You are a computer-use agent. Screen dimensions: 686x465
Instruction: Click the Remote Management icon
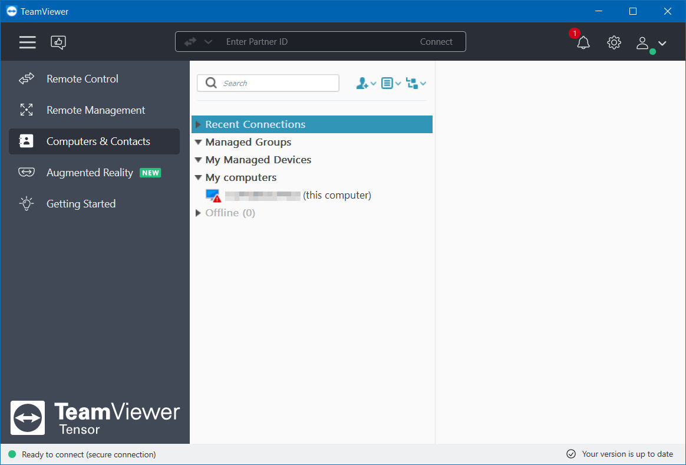coord(27,110)
